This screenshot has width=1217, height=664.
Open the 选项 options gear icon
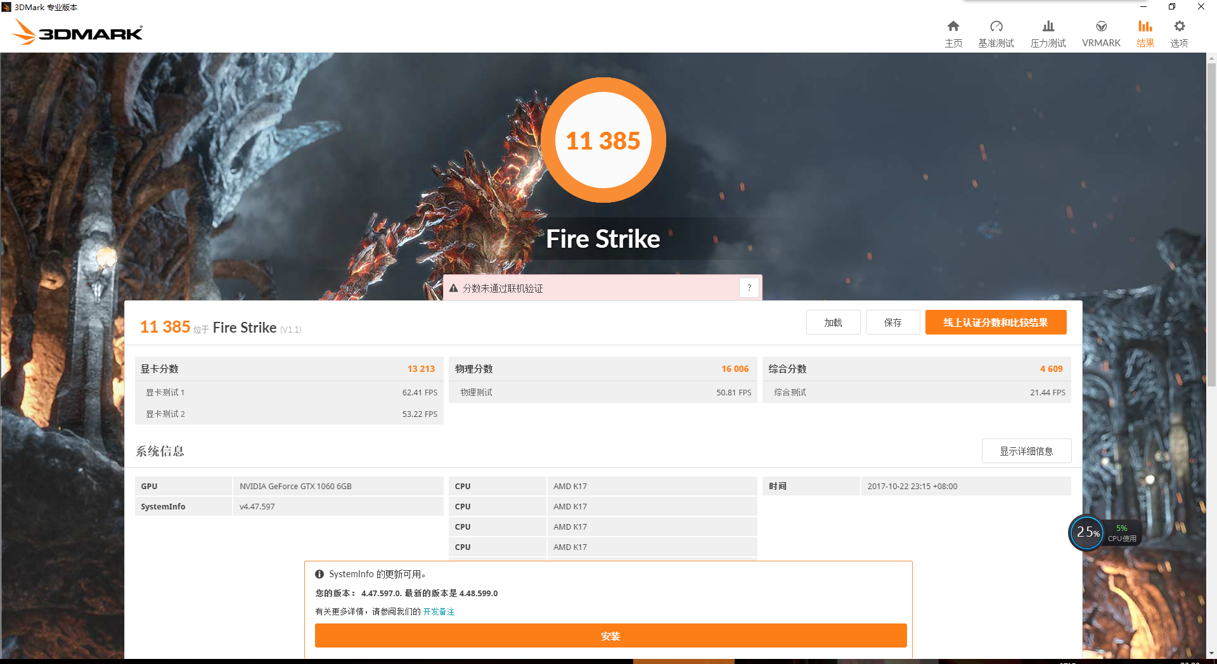[x=1179, y=26]
